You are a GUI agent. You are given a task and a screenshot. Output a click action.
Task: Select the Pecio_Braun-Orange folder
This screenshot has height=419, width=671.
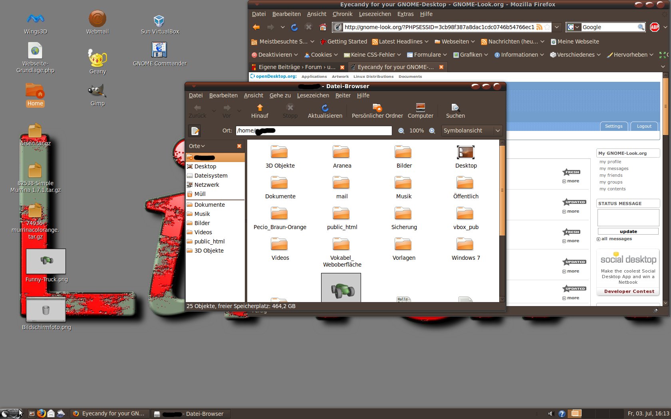click(x=280, y=218)
